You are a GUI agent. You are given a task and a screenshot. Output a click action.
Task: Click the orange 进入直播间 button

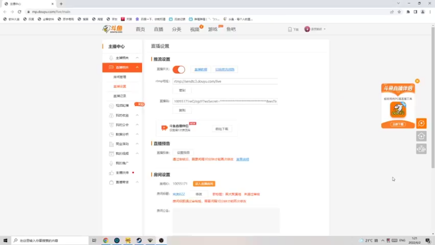point(204,184)
